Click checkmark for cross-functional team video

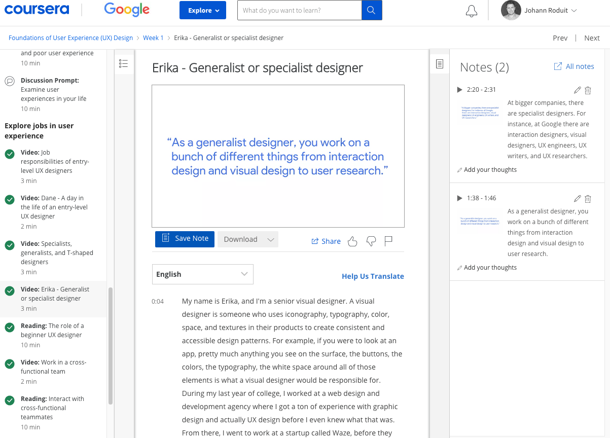coord(10,364)
